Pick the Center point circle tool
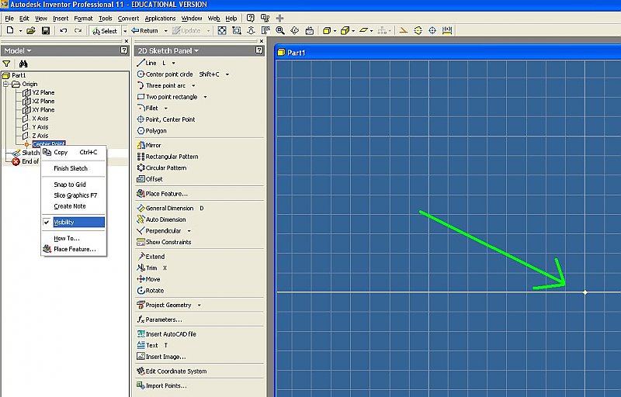The height and width of the screenshot is (397, 621). click(x=169, y=74)
